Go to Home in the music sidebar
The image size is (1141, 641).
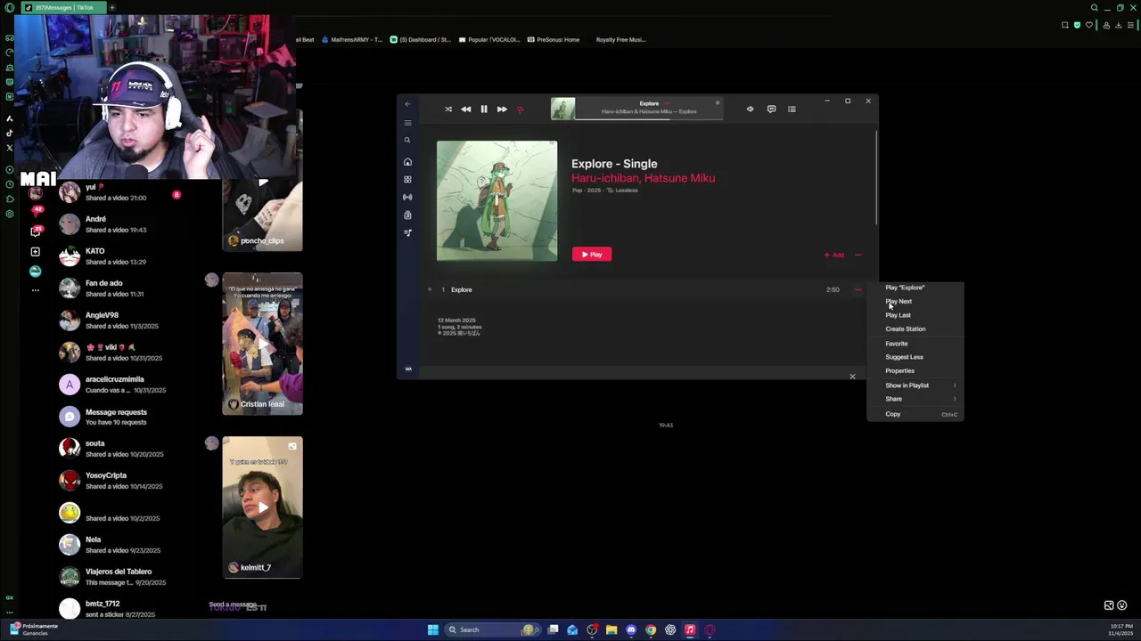[x=407, y=162]
